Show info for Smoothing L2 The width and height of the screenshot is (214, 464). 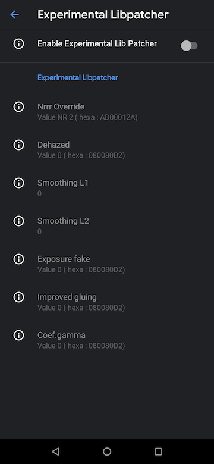pyautogui.click(x=18, y=221)
